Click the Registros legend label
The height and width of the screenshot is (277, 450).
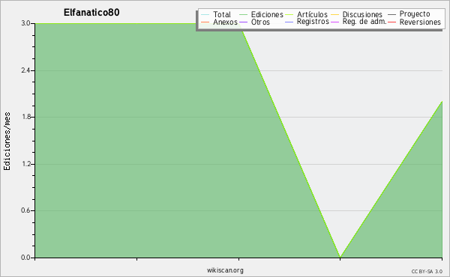[x=313, y=22]
